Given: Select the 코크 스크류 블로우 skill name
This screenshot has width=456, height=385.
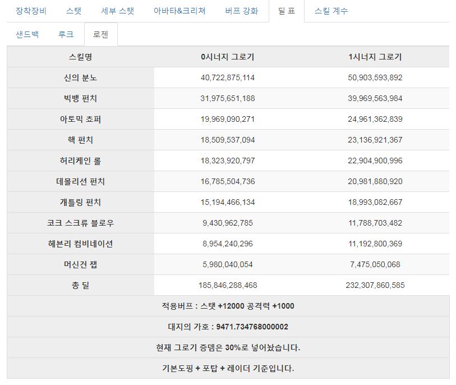Looking at the screenshot, I should [81, 223].
